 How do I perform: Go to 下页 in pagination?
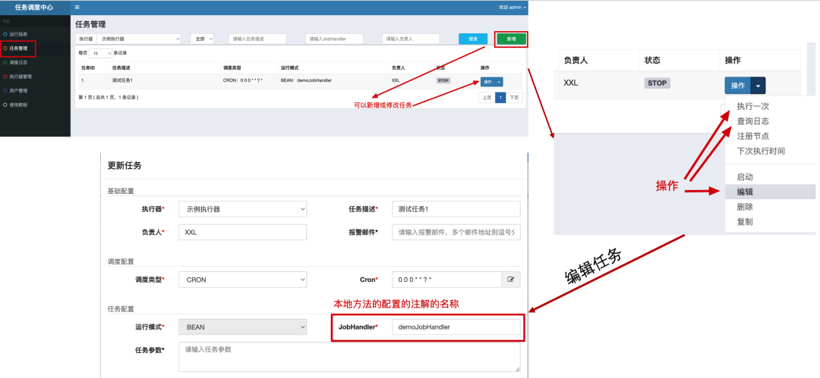(x=514, y=98)
